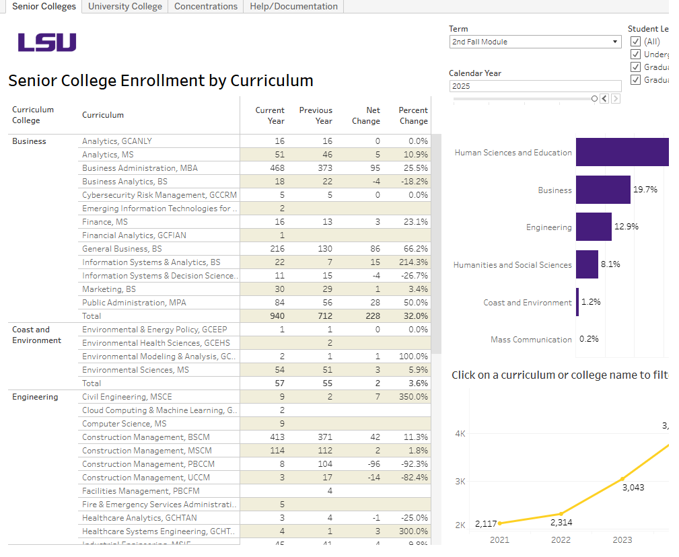Open the Help/Documentation tab

click(293, 6)
